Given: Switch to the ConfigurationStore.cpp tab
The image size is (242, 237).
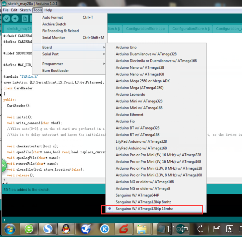Looking at the screenshot, I should click(145, 29).
